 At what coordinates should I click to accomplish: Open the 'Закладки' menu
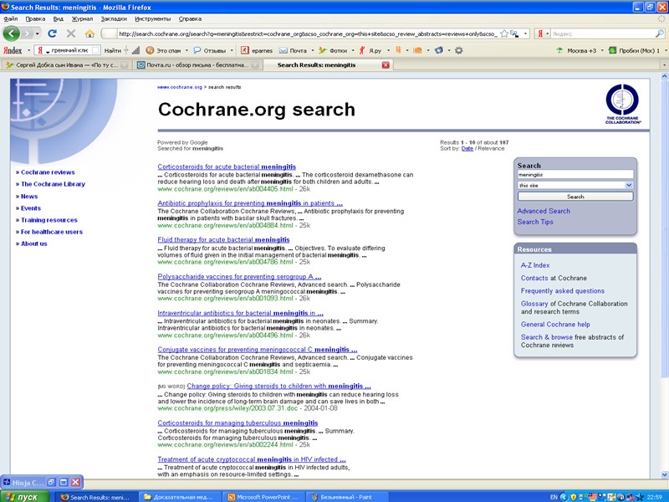click(x=114, y=18)
